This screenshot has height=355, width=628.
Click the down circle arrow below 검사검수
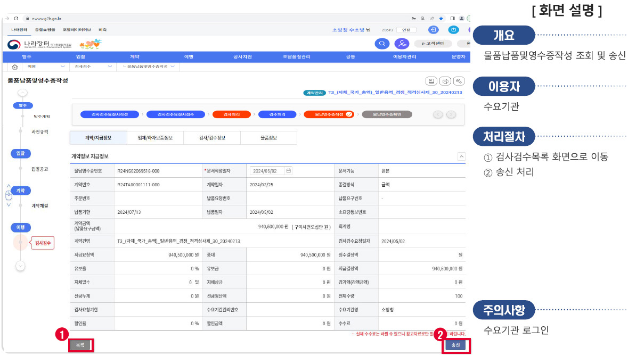(20, 266)
